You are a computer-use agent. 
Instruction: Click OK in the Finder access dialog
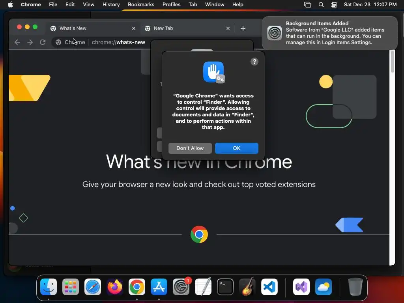(237, 148)
